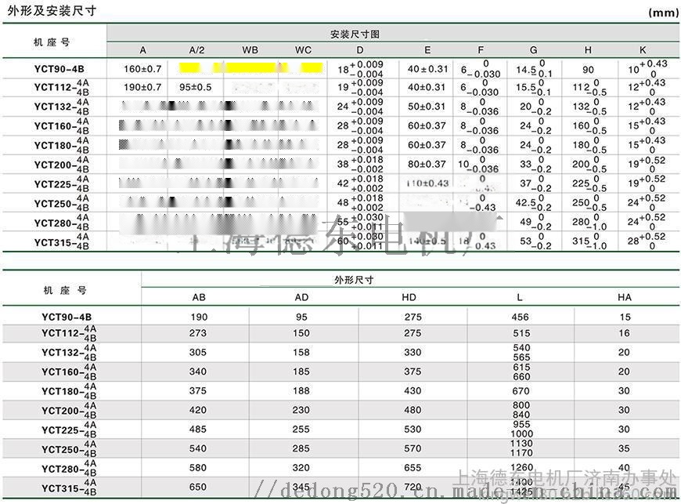Click HD value 480
Image resolution: width=681 pixels, height=504 pixels.
click(413, 410)
